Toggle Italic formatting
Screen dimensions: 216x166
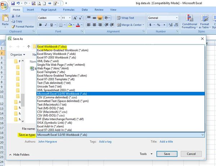pos(46,25)
